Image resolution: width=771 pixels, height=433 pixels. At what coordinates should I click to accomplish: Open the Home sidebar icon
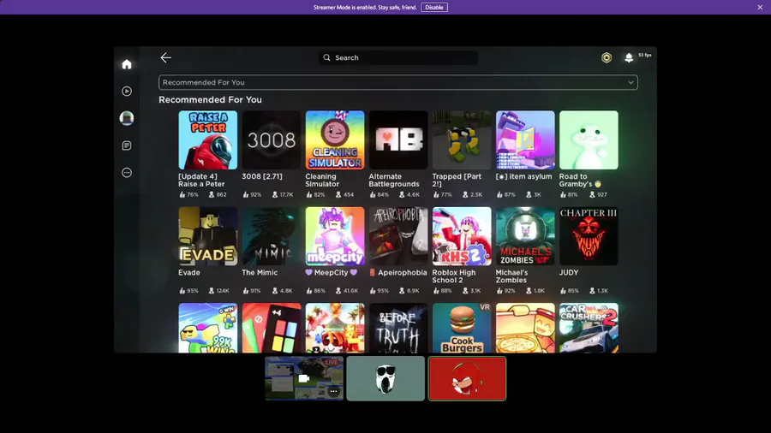[x=127, y=64]
